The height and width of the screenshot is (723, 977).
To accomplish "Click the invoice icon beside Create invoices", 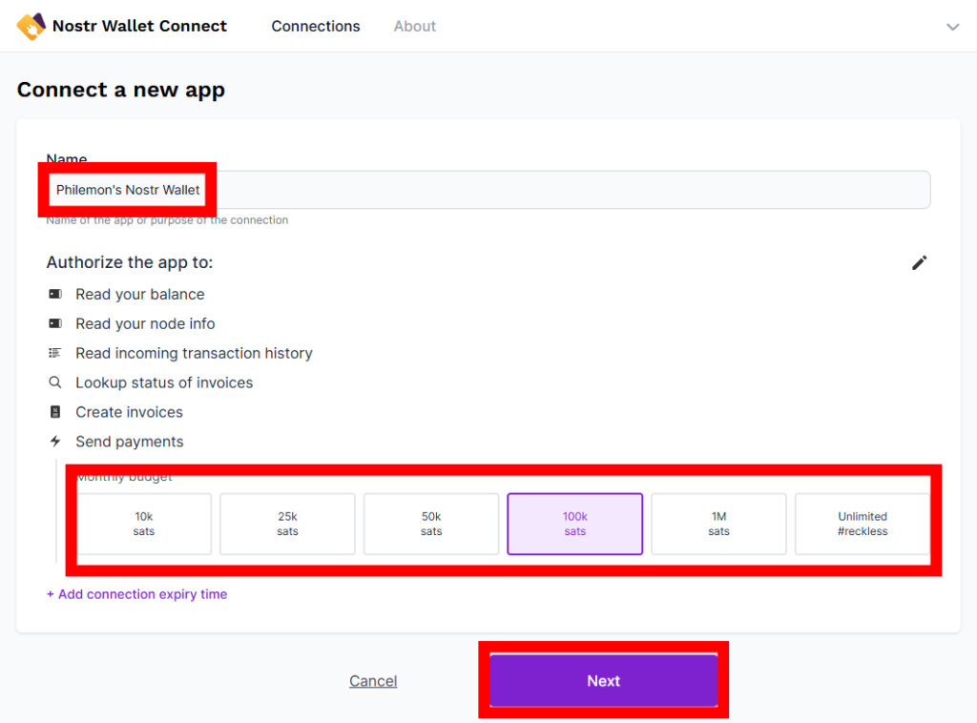I will pyautogui.click(x=55, y=412).
